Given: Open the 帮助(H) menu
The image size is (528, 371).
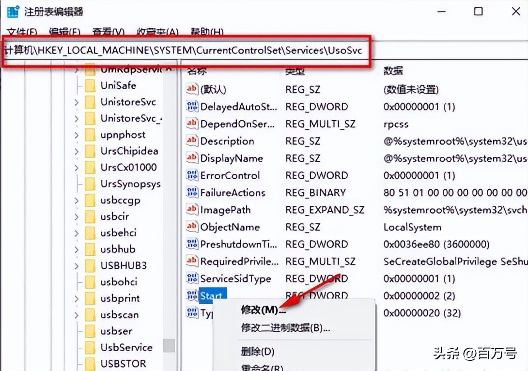Looking at the screenshot, I should pos(207,32).
